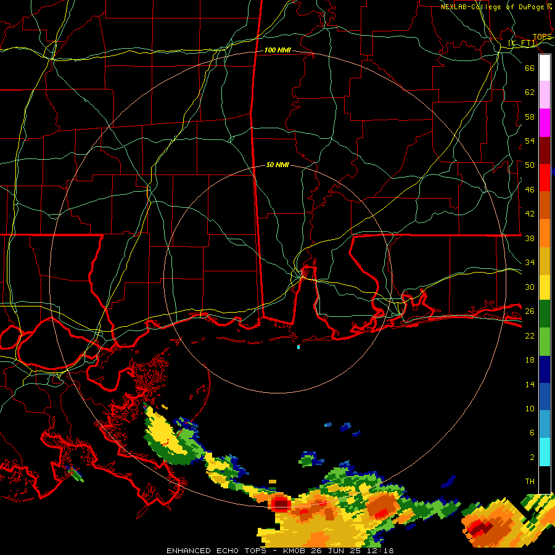This screenshot has width=555, height=555.
Task: Select the bright red legend swatch
Action: (x=545, y=178)
